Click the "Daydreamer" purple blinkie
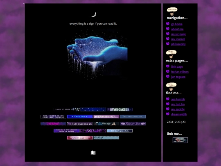The image size is (221, 166). tap(106, 116)
